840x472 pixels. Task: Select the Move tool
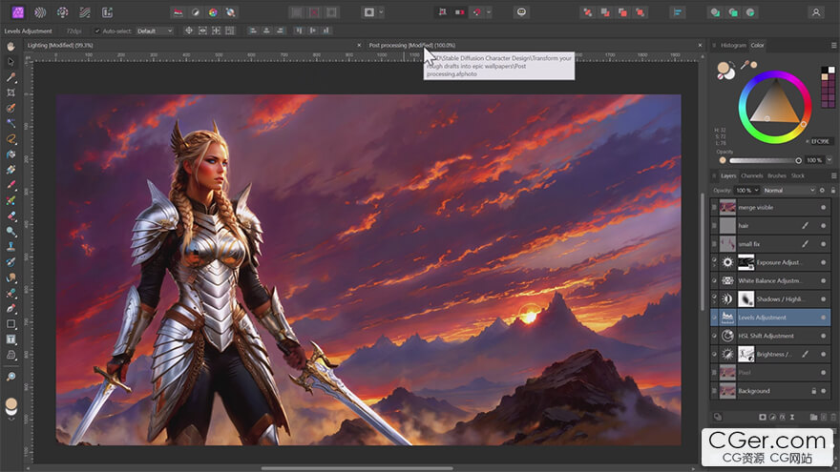point(10,62)
